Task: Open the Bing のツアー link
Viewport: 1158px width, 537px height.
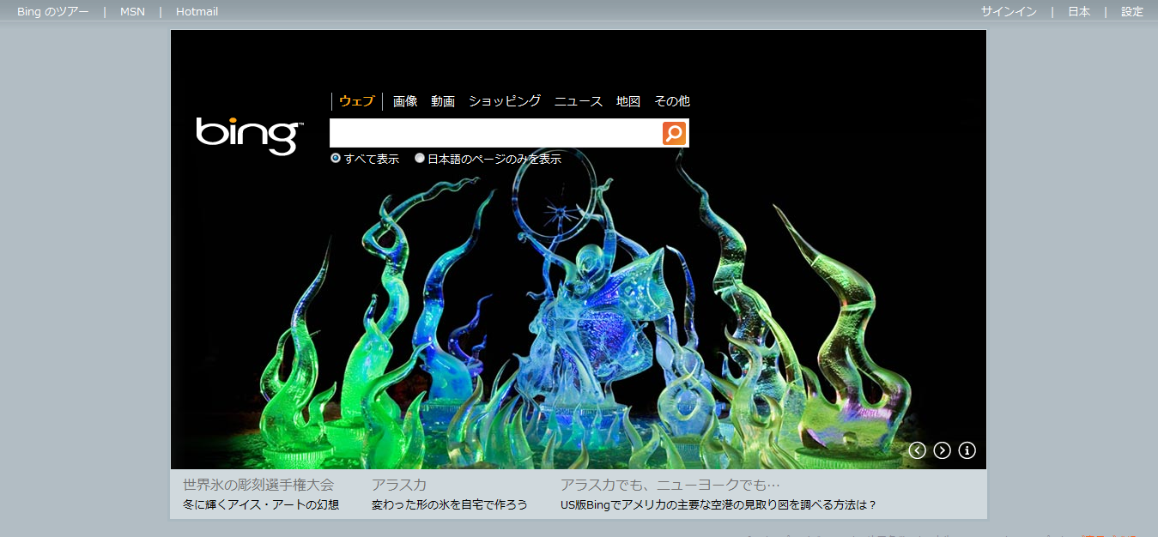Action: (52, 11)
